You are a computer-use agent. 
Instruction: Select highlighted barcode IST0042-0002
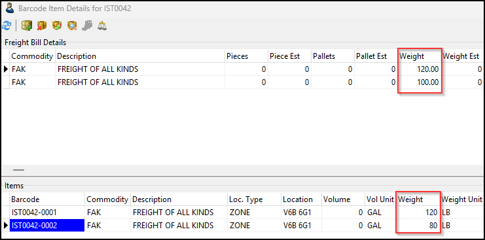[47, 225]
